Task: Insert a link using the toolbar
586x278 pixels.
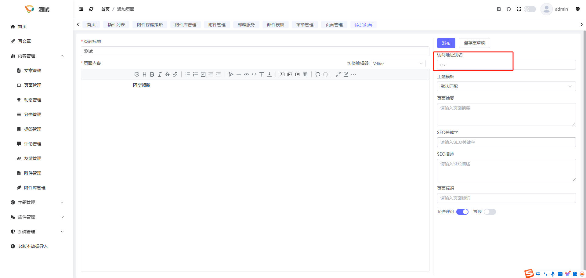Action: (x=175, y=74)
